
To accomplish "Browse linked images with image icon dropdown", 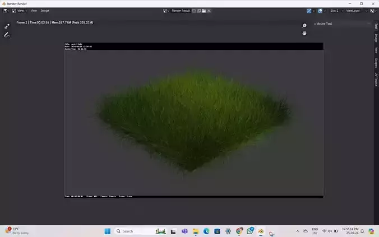I will click(x=166, y=11).
